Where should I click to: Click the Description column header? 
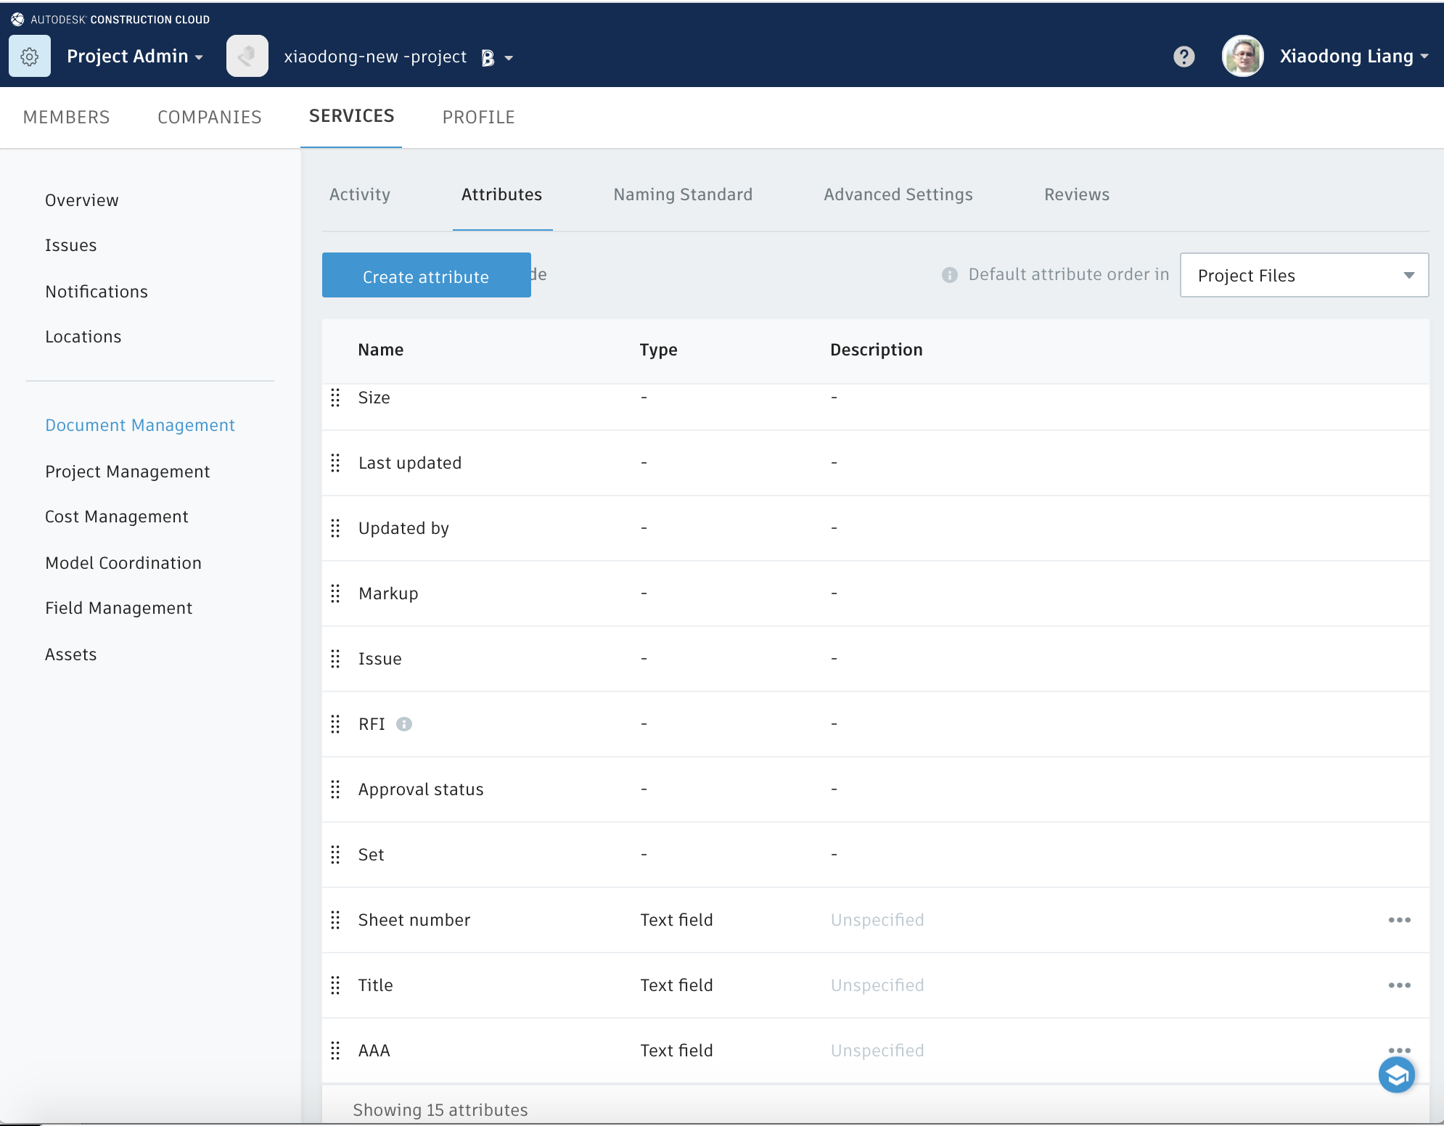877,350
